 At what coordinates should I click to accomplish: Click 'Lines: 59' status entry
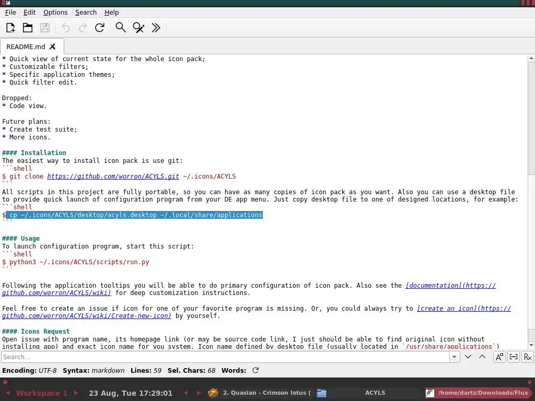146,370
